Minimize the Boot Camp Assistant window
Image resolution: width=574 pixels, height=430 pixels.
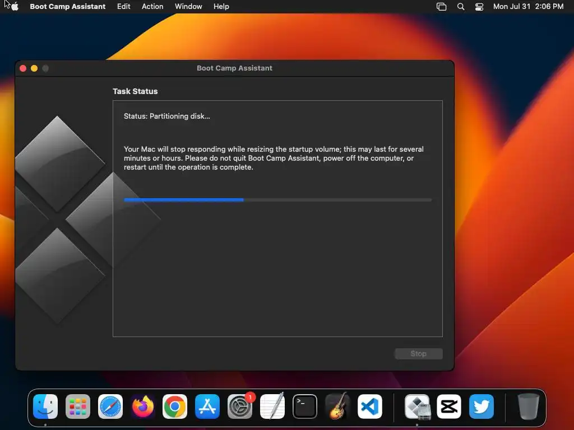[x=34, y=68]
